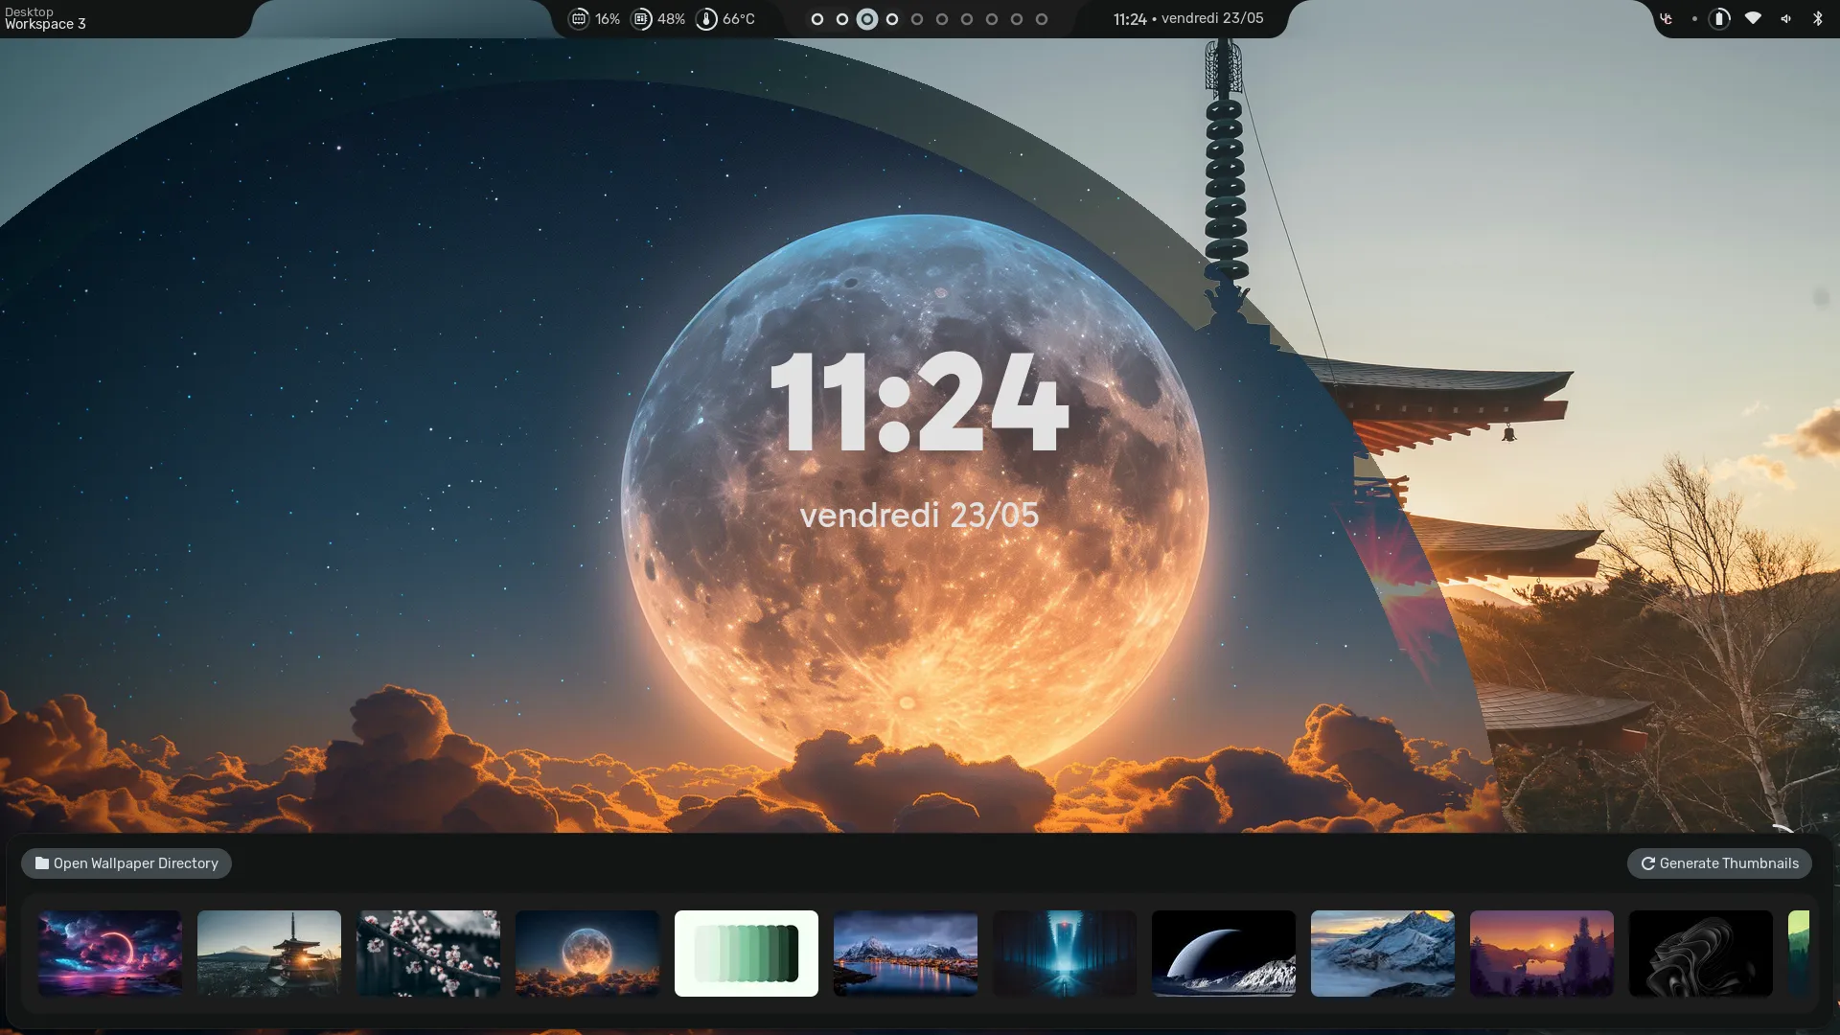Click the Desktop Workspace 3 title label
Image resolution: width=1840 pixels, height=1035 pixels.
[x=45, y=18]
